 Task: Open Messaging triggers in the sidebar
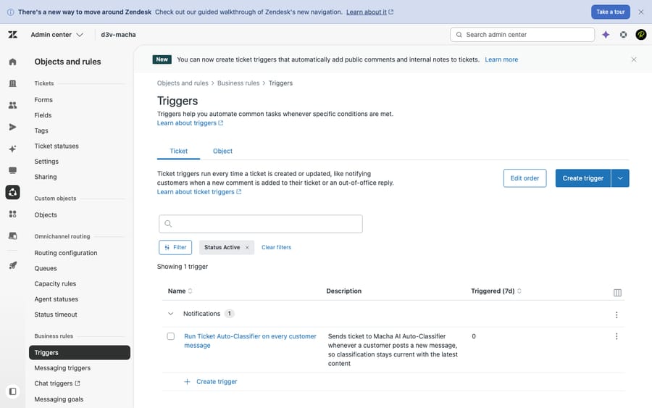pos(62,368)
